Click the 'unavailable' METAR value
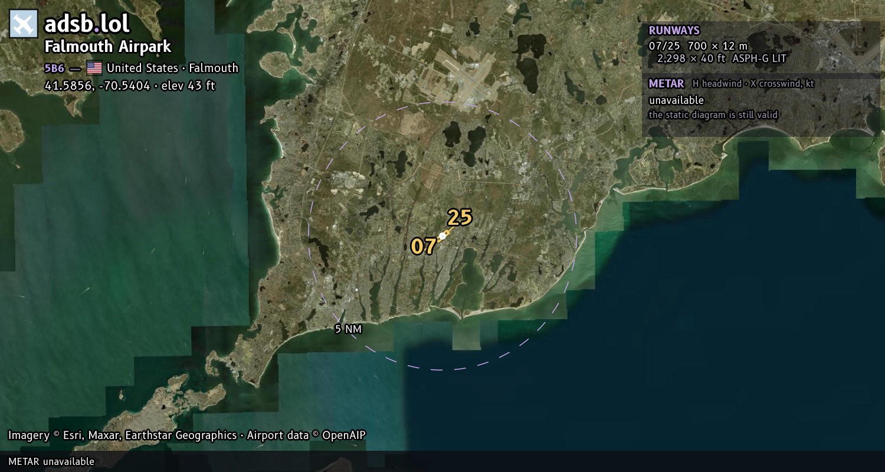885x472 pixels. click(x=676, y=100)
